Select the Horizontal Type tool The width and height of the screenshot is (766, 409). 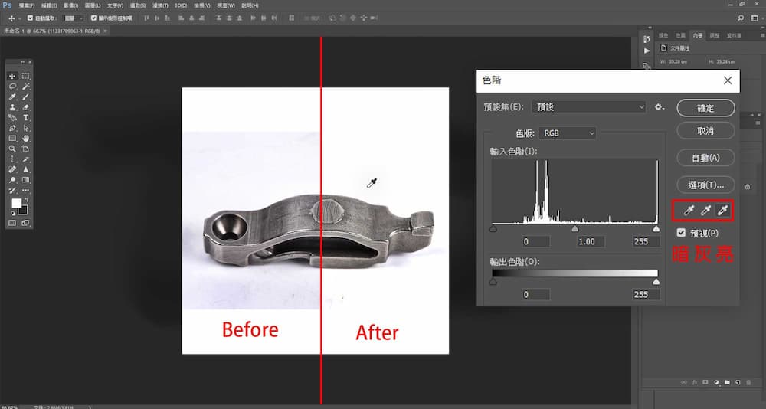click(x=25, y=117)
